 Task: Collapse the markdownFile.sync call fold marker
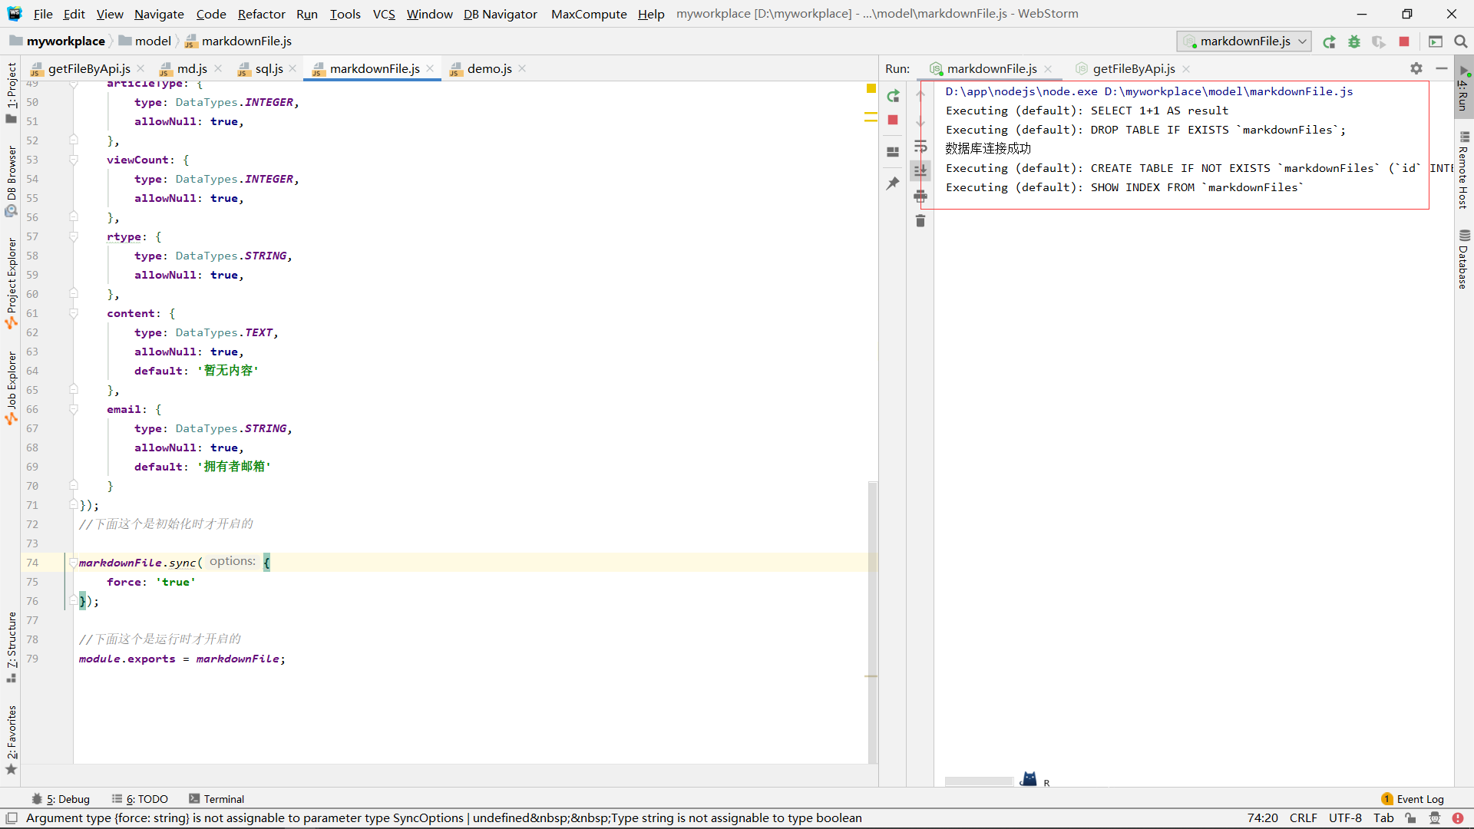click(74, 563)
